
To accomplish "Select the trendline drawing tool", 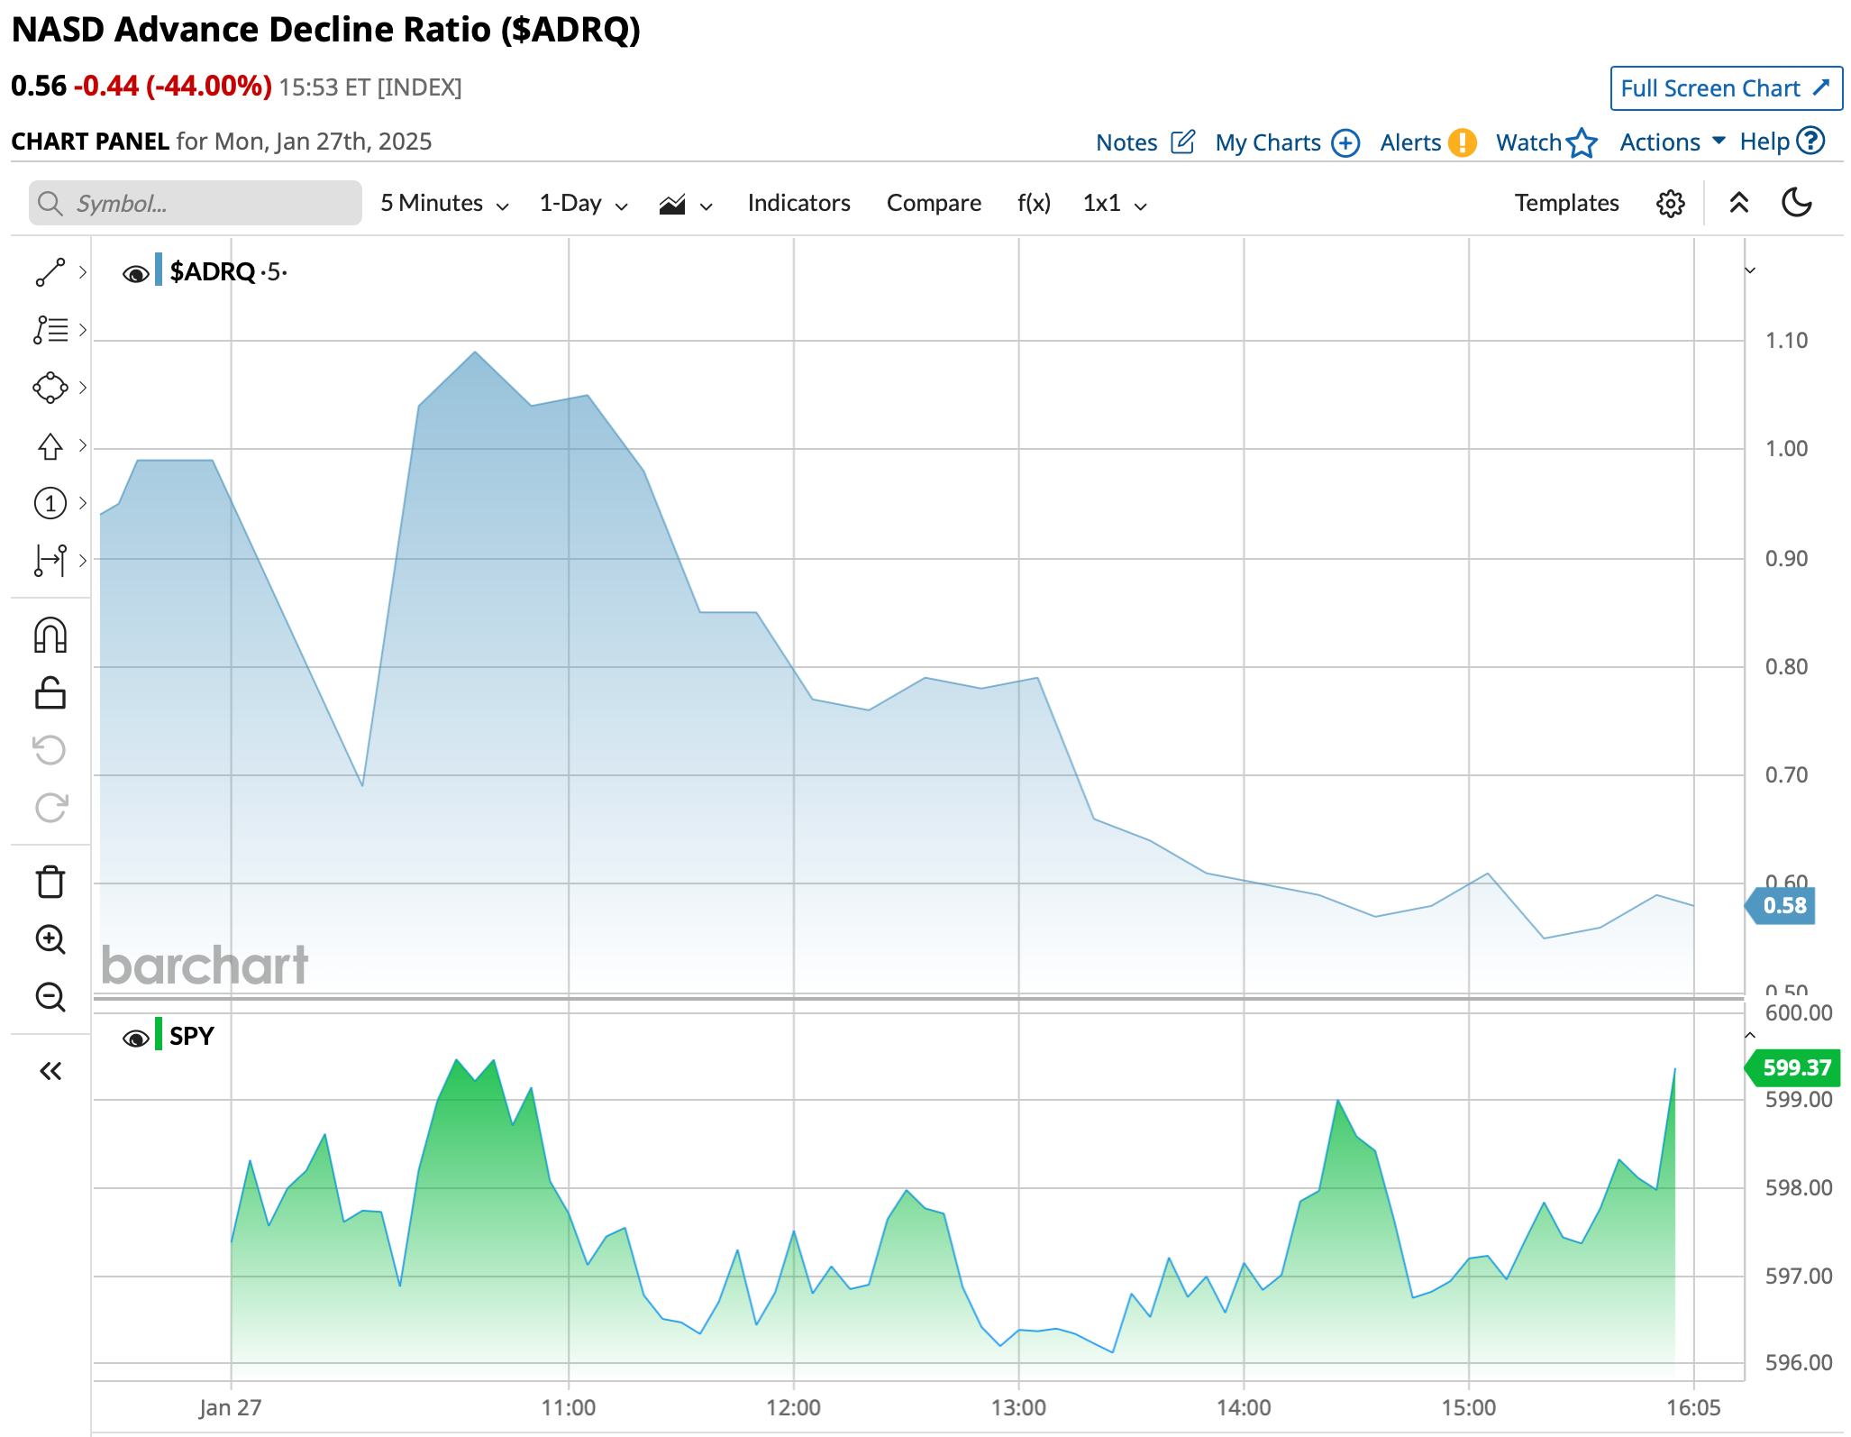I will [x=51, y=271].
